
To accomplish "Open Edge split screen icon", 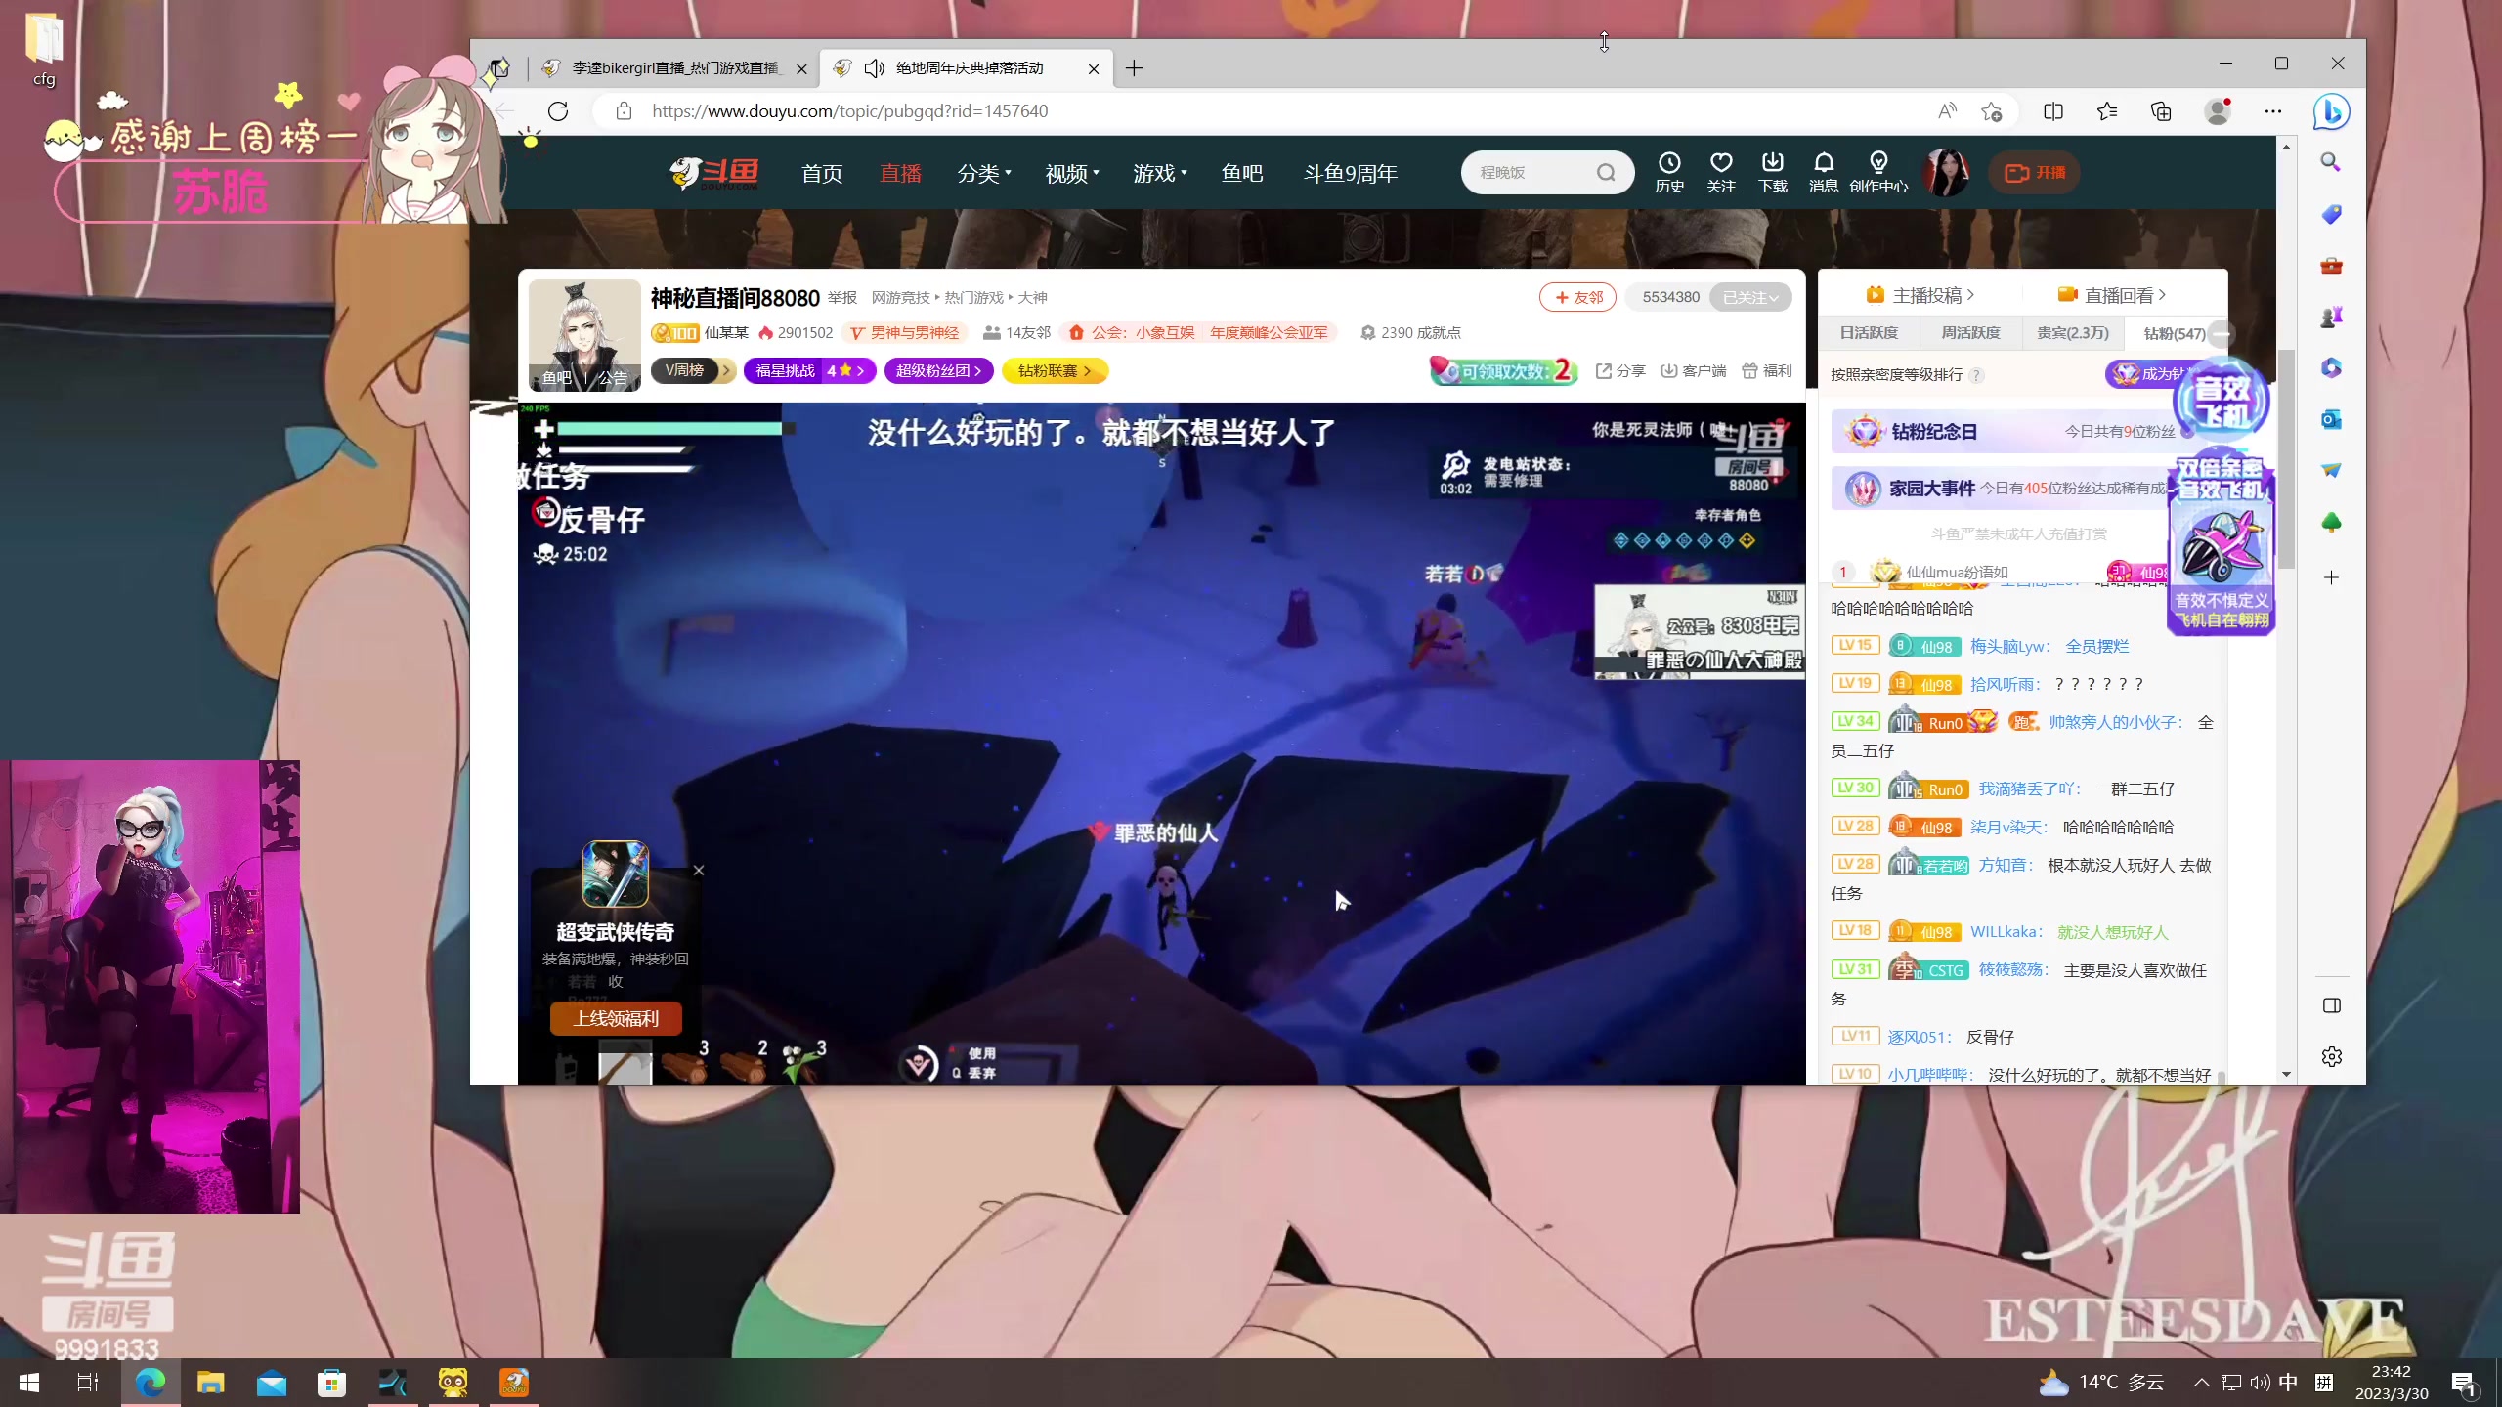I will pyautogui.click(x=2053, y=111).
